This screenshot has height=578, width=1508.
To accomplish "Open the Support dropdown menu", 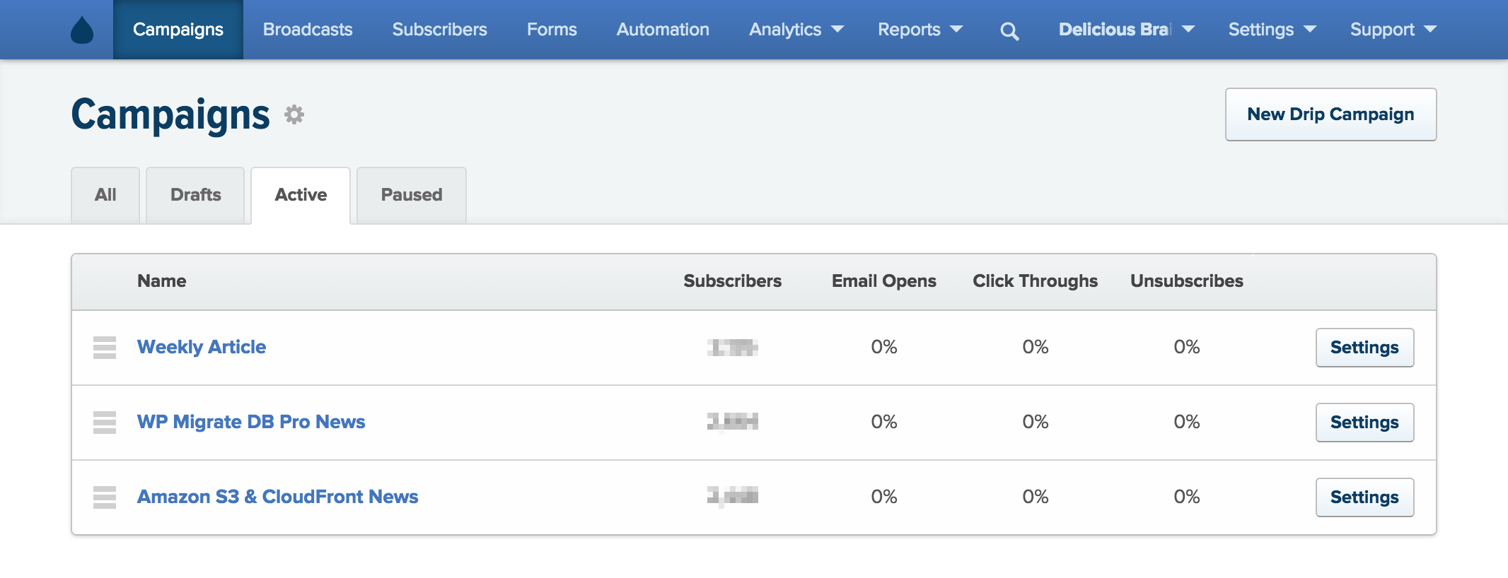I will pyautogui.click(x=1393, y=30).
